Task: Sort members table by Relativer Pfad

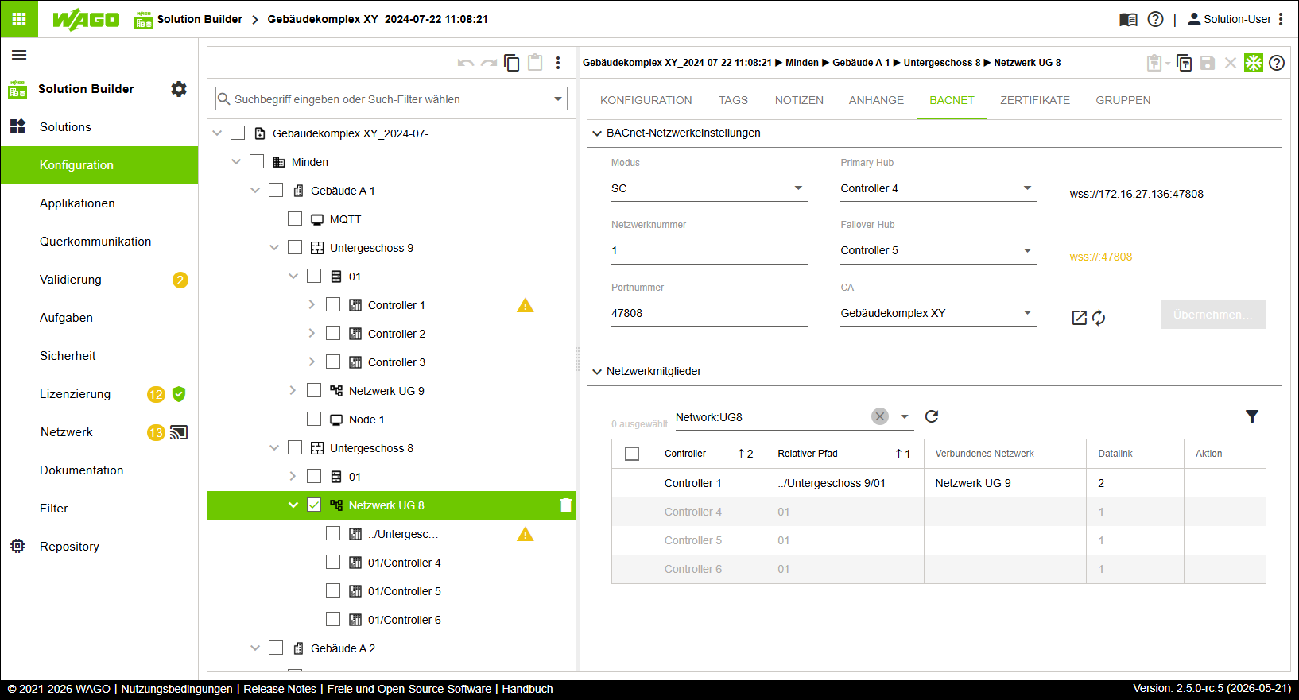Action: tap(844, 454)
